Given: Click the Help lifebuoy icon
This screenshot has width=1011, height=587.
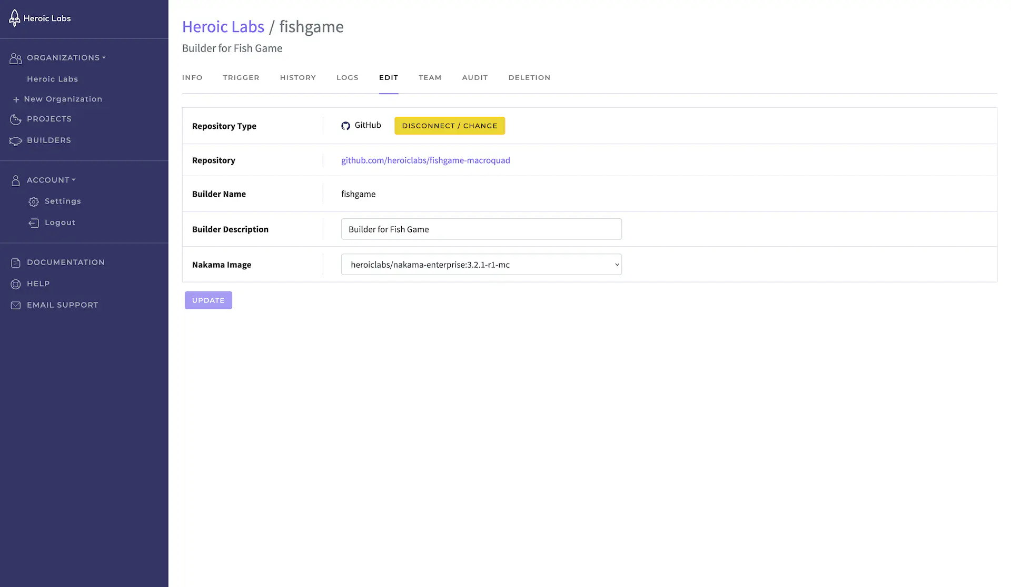Looking at the screenshot, I should click(16, 284).
